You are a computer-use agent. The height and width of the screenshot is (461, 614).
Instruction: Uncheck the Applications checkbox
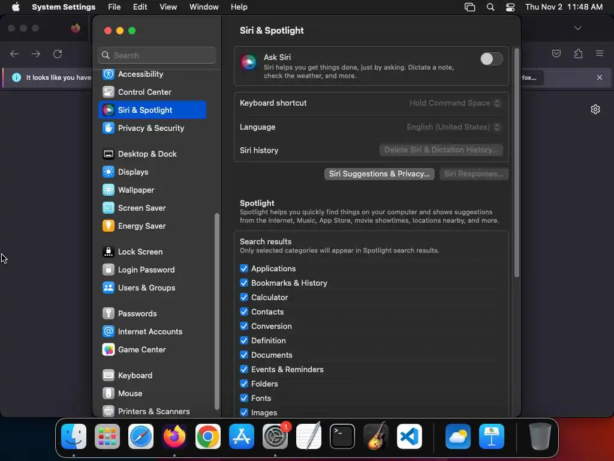click(244, 268)
